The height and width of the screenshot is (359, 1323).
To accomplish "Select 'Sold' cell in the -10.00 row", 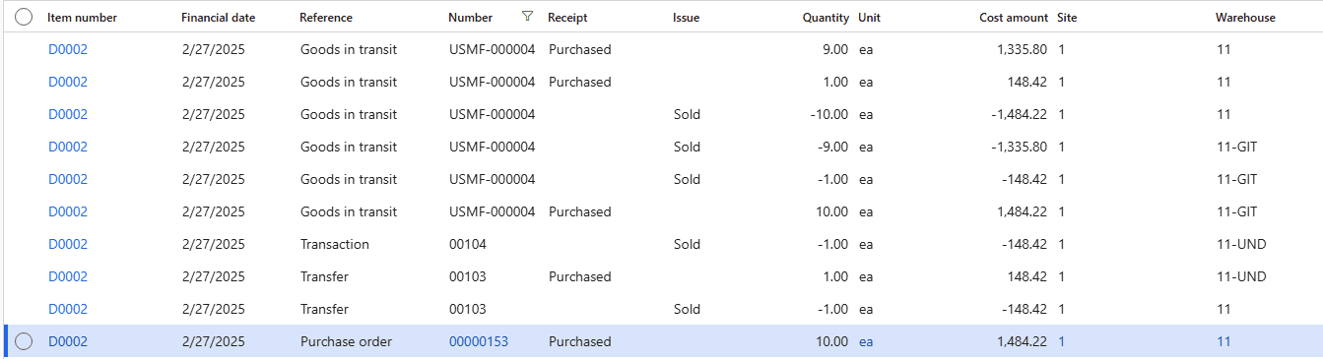I will click(x=687, y=114).
